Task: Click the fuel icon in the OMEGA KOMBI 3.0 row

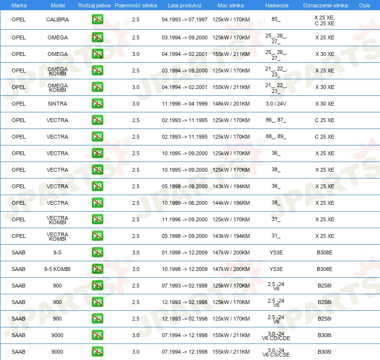Action: click(97, 87)
